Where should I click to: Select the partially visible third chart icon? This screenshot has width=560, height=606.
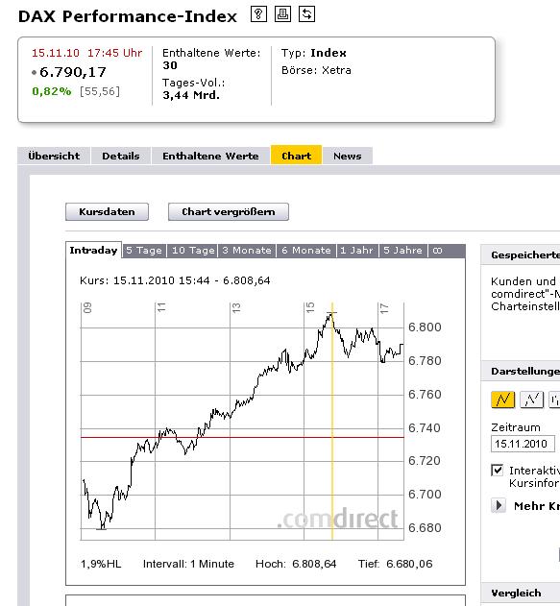click(554, 400)
